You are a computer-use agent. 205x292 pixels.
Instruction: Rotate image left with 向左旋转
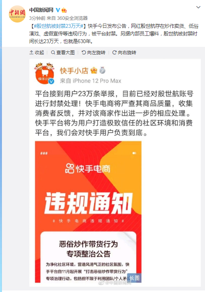pyautogui.click(x=93, y=53)
